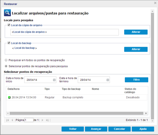Choose Selecionar pontos de recuperação para pesquisa
This screenshot has width=158, height=135.
(x=6, y=66)
